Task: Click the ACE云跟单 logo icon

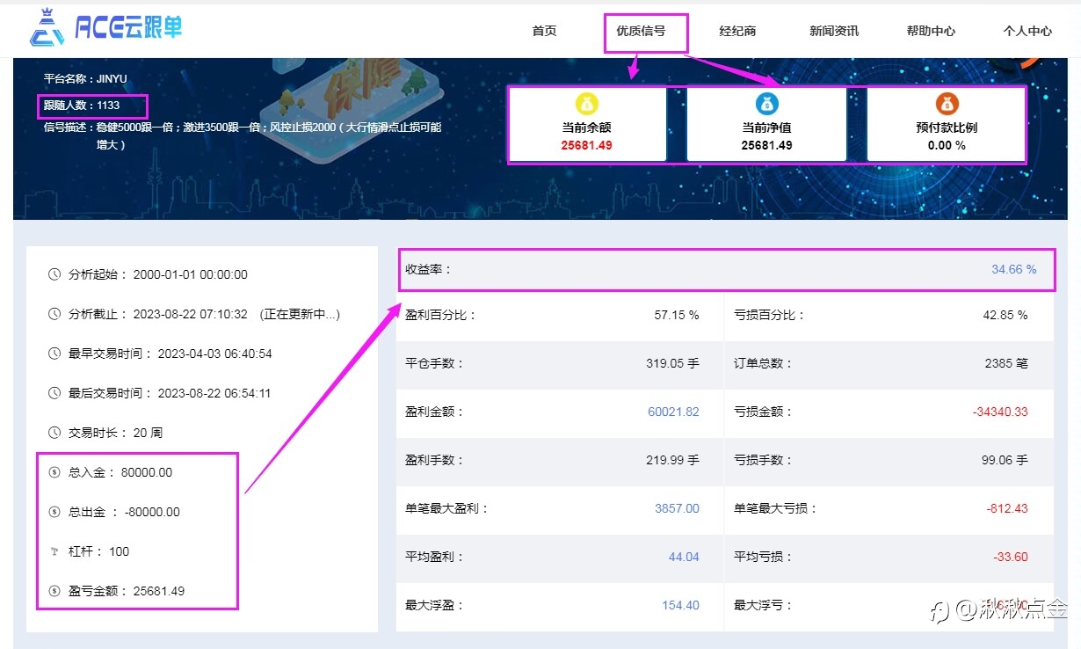Action: click(x=47, y=28)
